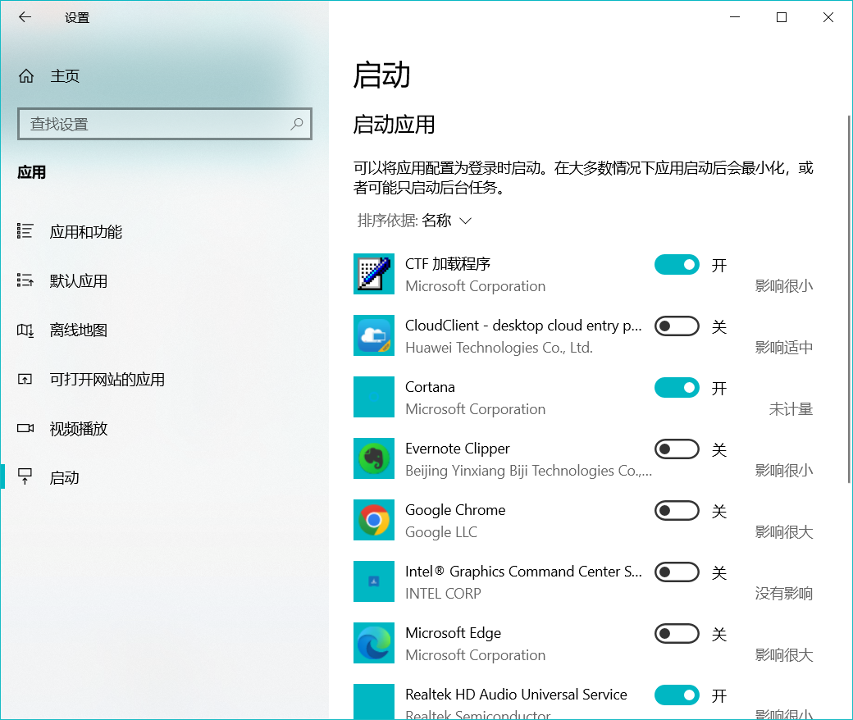The image size is (853, 720).
Task: Click the 启动应用 section heading
Action: [x=394, y=125]
